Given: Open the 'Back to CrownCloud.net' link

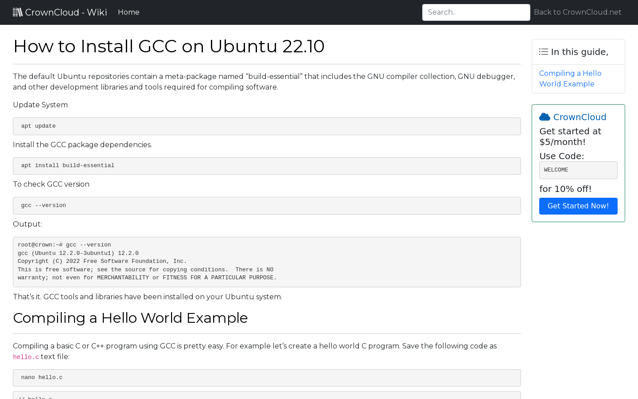Looking at the screenshot, I should (577, 12).
